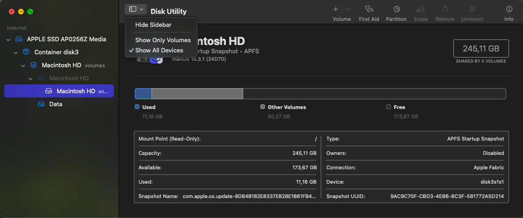This screenshot has width=523, height=218.
Task: Click the Available 173,67 GB value
Action: pyautogui.click(x=304, y=168)
